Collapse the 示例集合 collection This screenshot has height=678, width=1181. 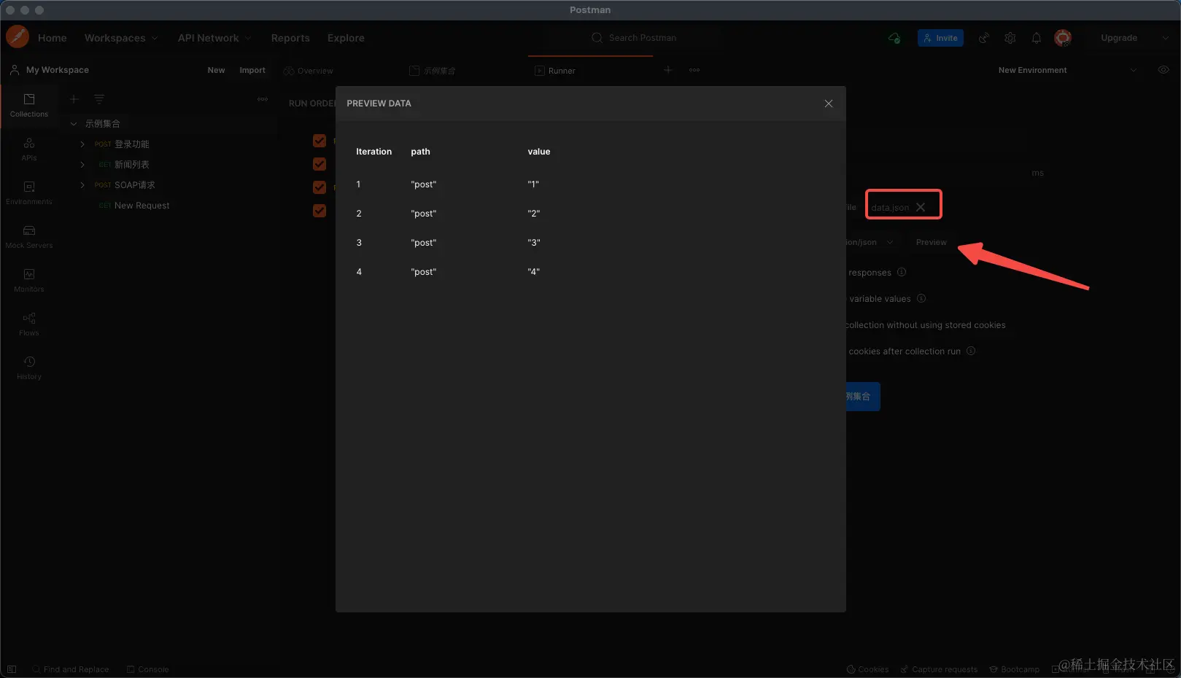[x=74, y=124]
